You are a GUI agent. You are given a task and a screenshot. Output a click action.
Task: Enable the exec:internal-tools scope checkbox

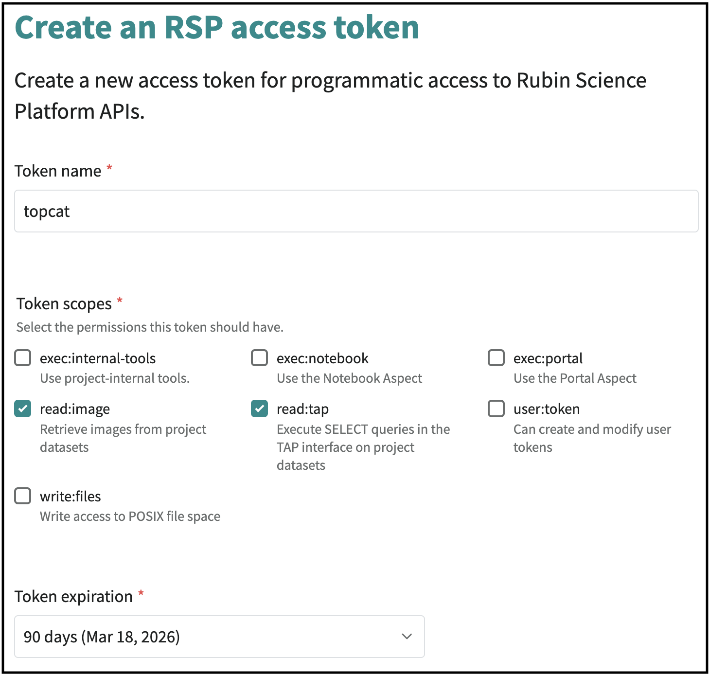tap(22, 358)
